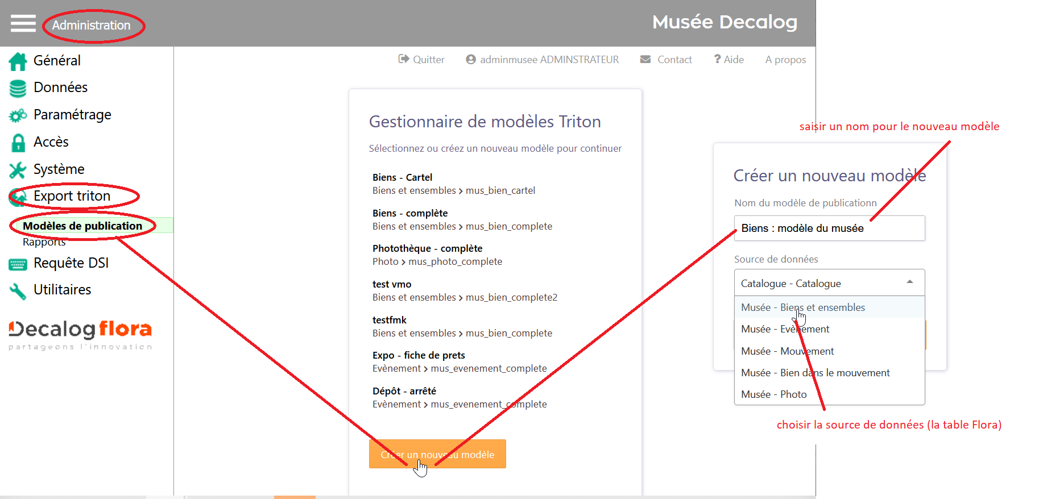Screen dimensions: 1043x499
Task: Click mus_photo_complete table path text
Action: 455,261
